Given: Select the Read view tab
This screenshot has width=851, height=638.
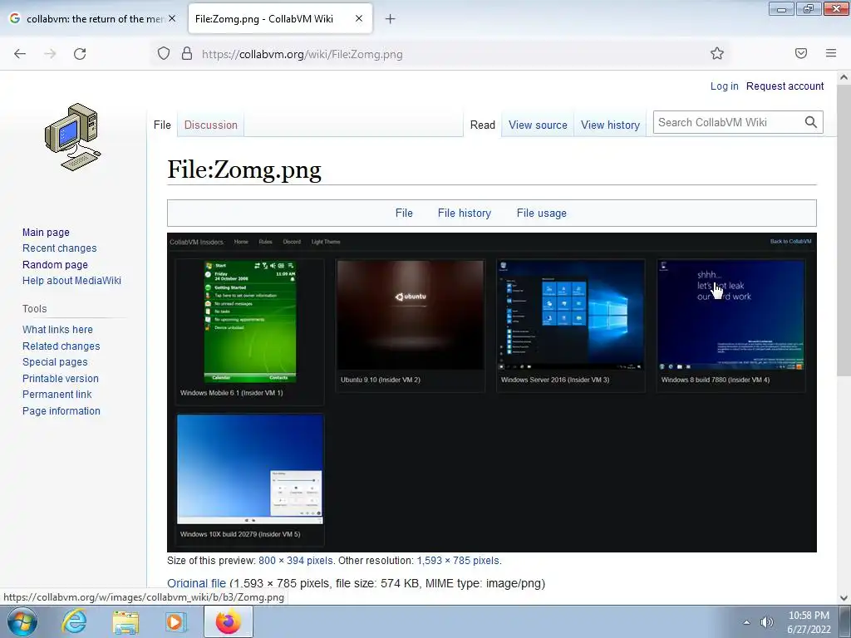Looking at the screenshot, I should coord(483,125).
